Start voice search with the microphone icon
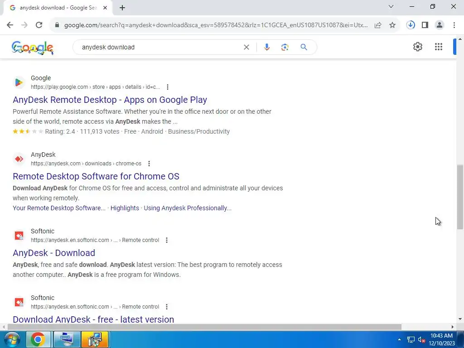 point(266,47)
